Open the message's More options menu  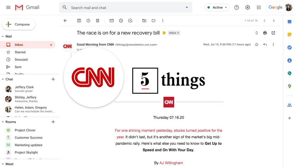point(273,44)
